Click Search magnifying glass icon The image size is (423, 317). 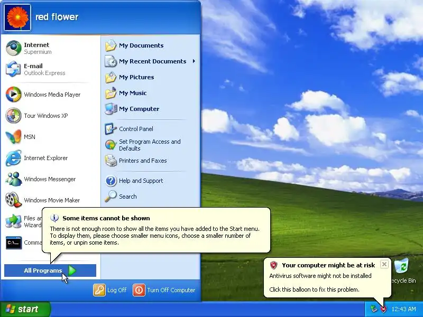coord(111,197)
